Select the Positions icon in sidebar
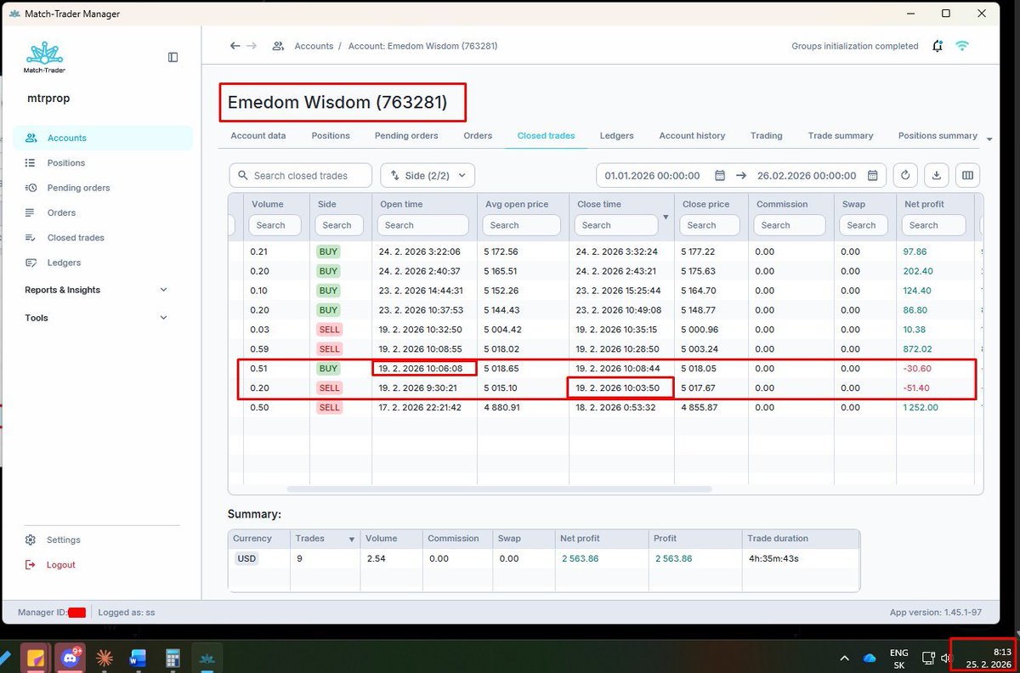The height and width of the screenshot is (673, 1020). (x=30, y=162)
